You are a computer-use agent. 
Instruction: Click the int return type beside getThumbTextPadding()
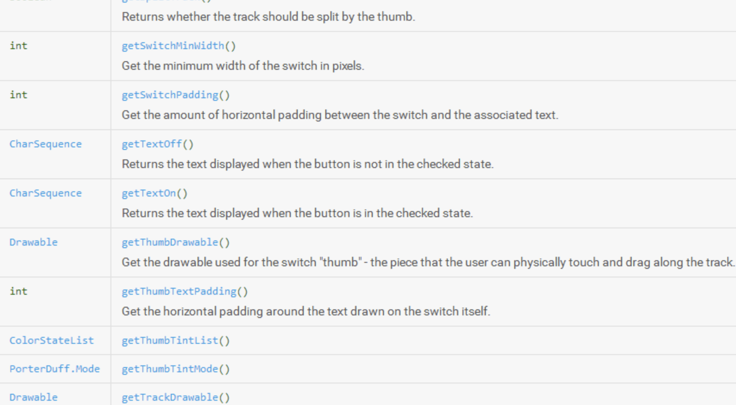pyautogui.click(x=19, y=292)
